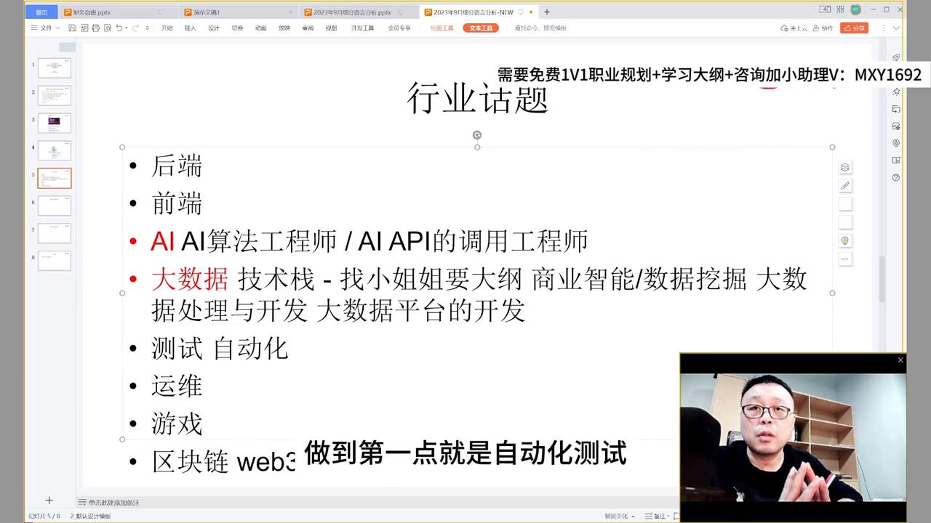Click the Redo icon
Image resolution: width=931 pixels, height=523 pixels.
click(135, 28)
